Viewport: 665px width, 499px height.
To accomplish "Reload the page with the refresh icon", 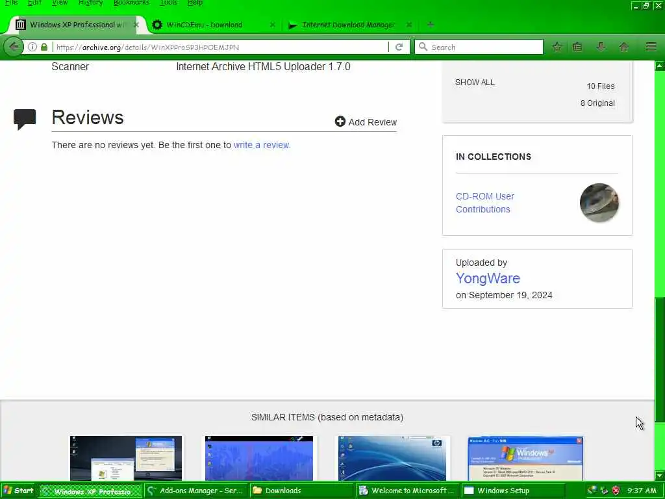I will pyautogui.click(x=399, y=47).
